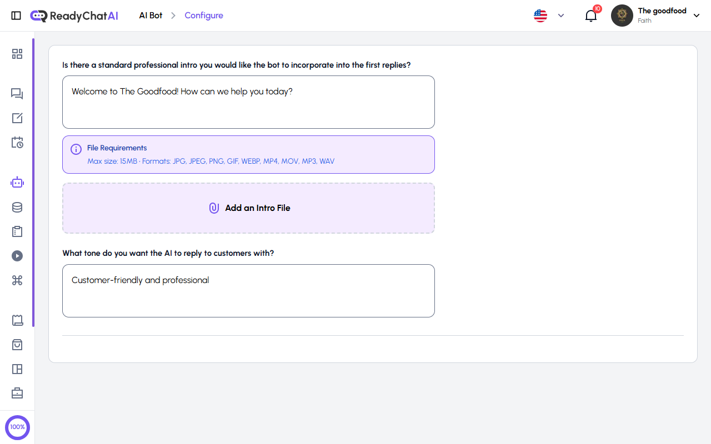Click the shopping bag icon in sidebar
The height and width of the screenshot is (444, 711).
(17, 345)
